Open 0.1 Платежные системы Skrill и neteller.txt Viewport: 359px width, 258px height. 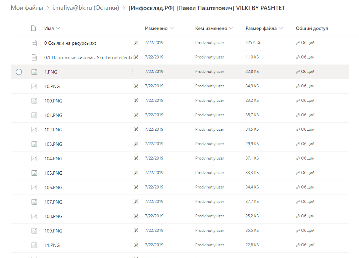tap(89, 57)
